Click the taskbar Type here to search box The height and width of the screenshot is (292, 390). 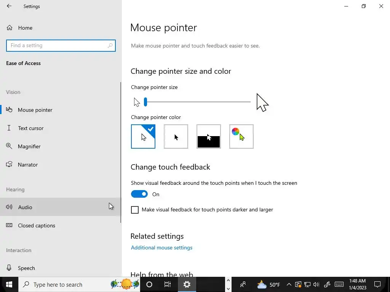pyautogui.click(x=79, y=284)
